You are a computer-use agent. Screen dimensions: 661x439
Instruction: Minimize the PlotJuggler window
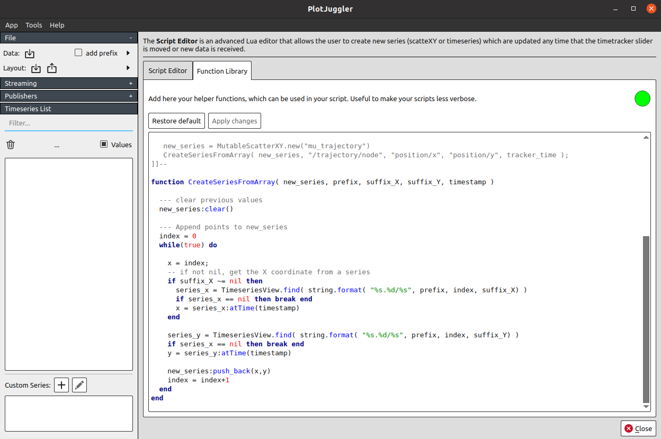[615, 9]
